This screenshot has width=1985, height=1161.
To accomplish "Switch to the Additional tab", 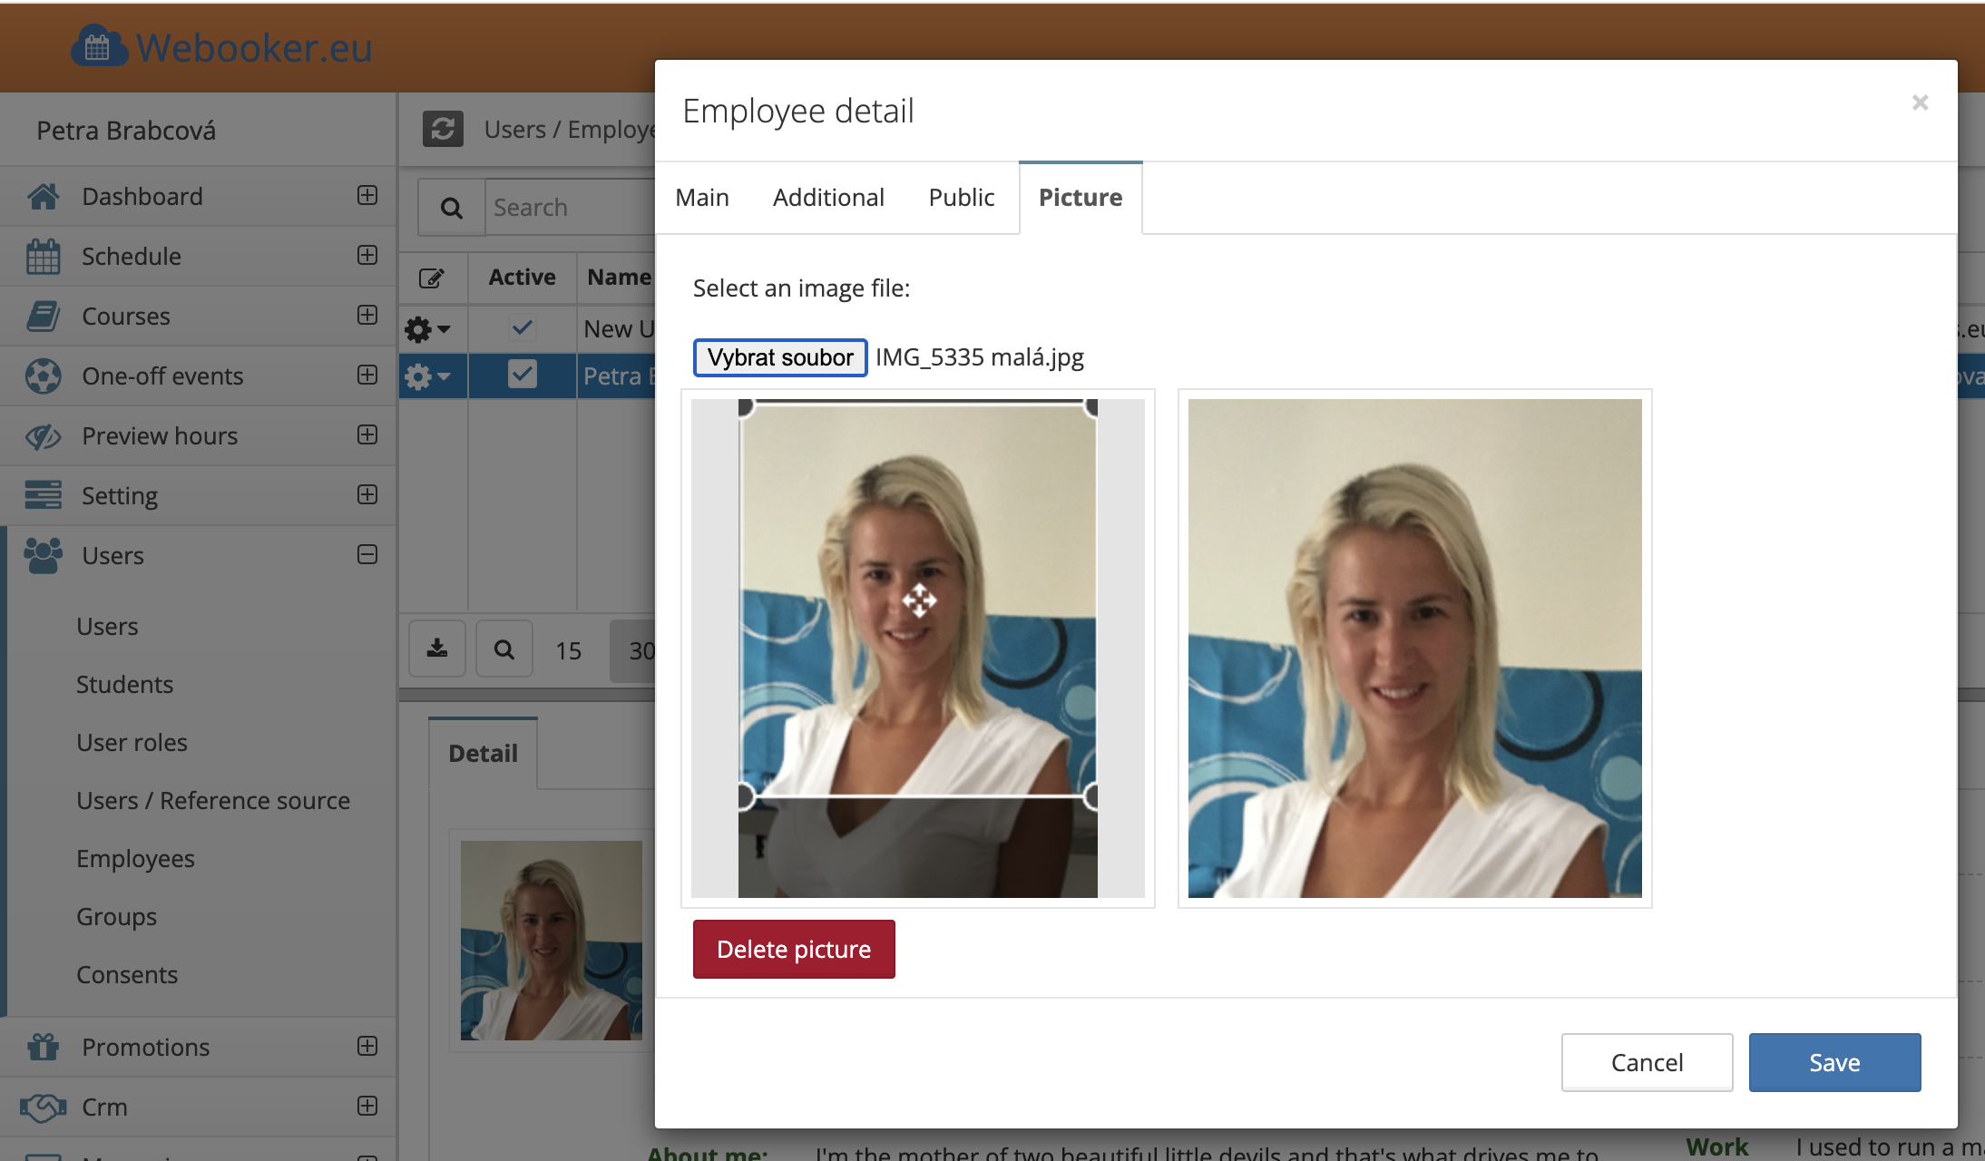I will [828, 198].
